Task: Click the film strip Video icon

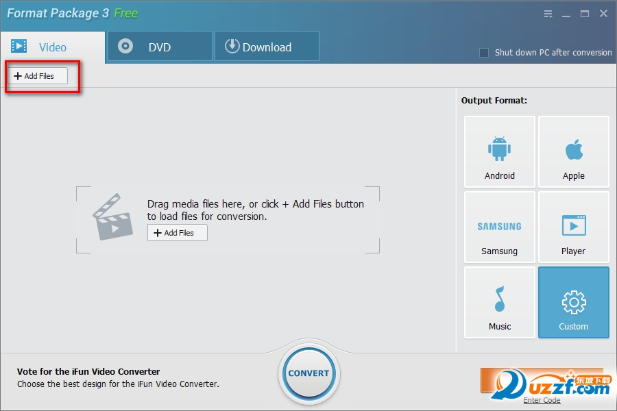Action: coord(19,46)
